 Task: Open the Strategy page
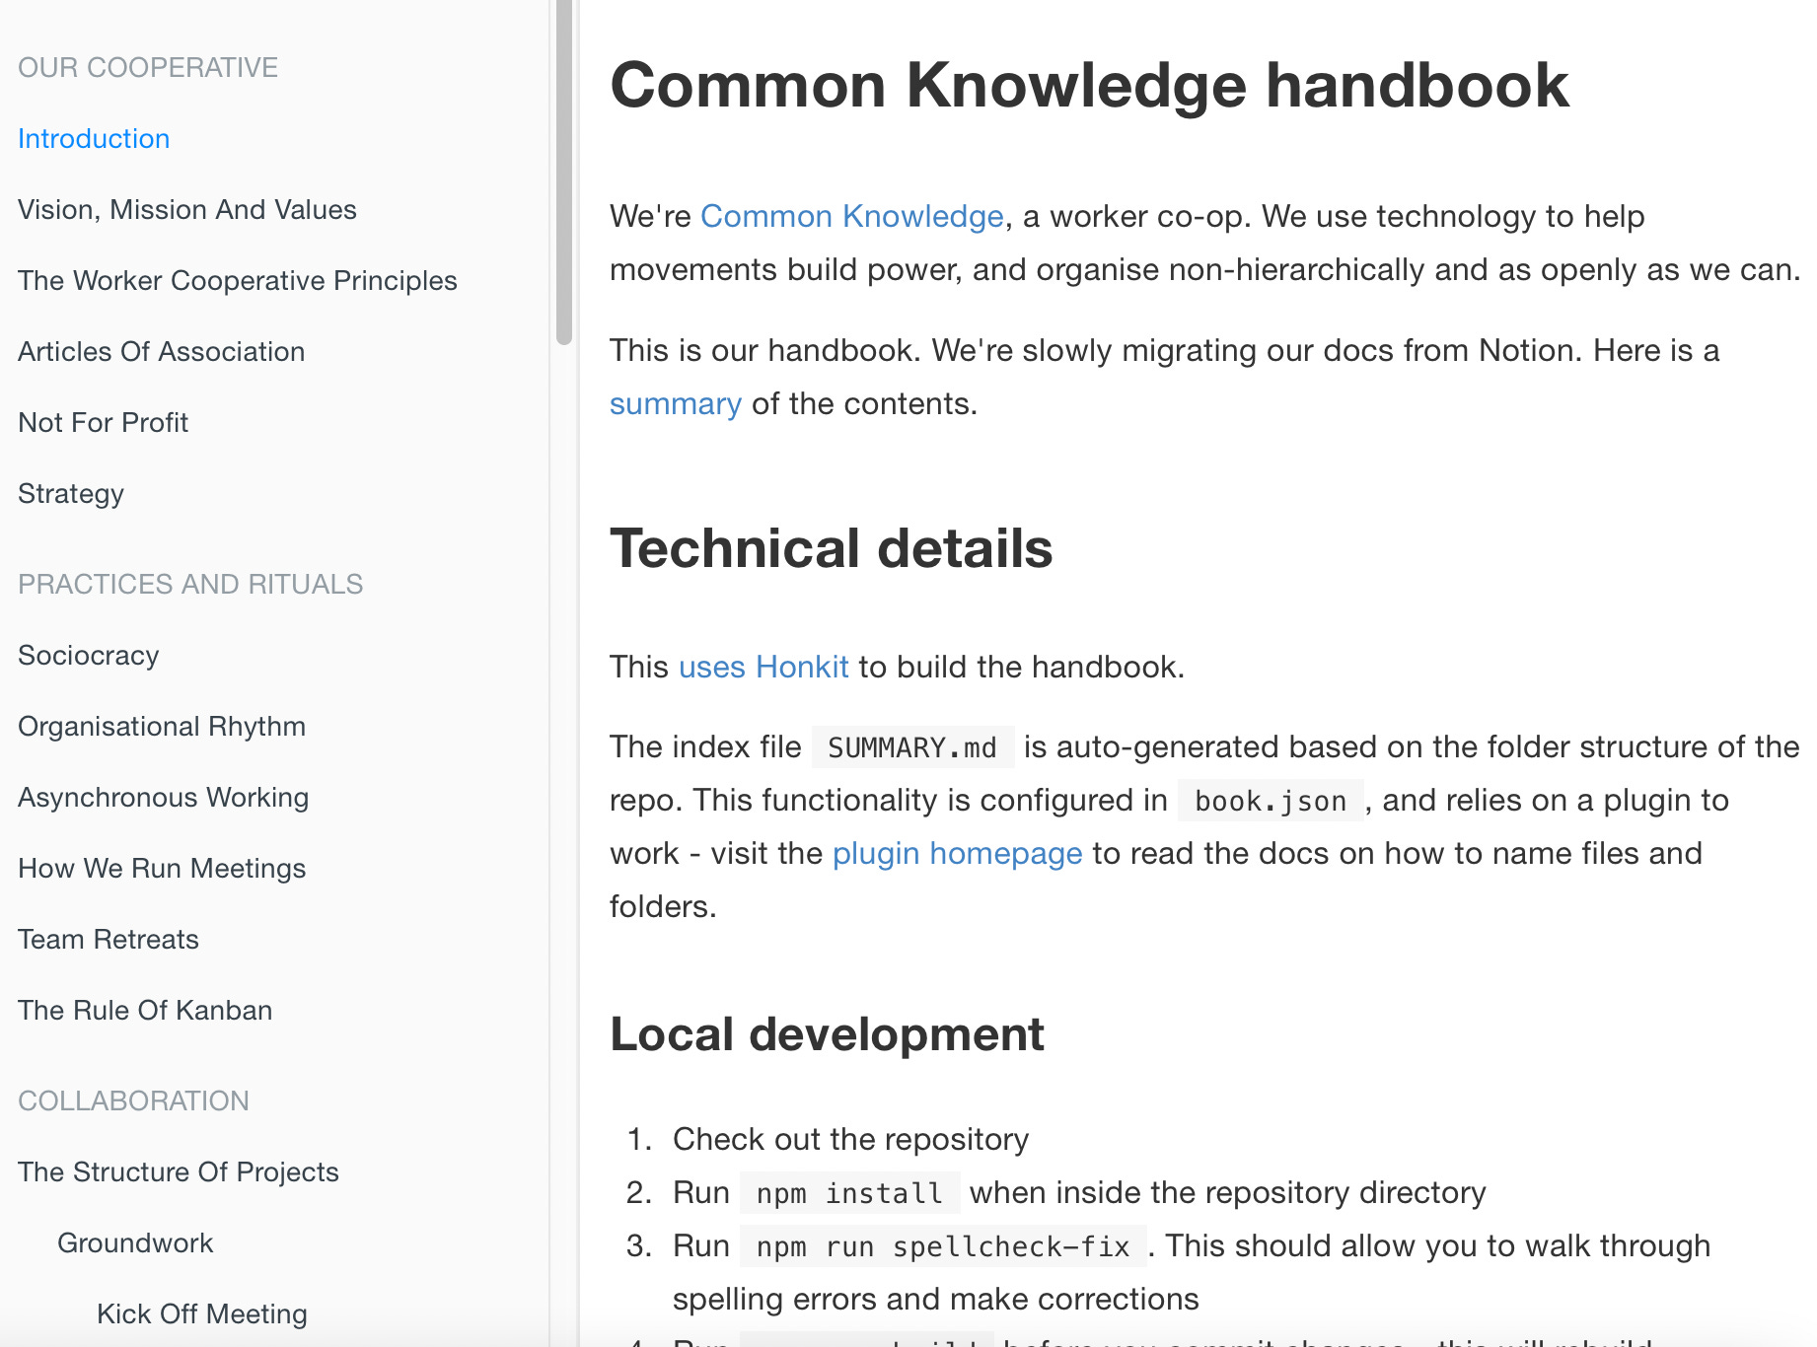click(x=71, y=494)
